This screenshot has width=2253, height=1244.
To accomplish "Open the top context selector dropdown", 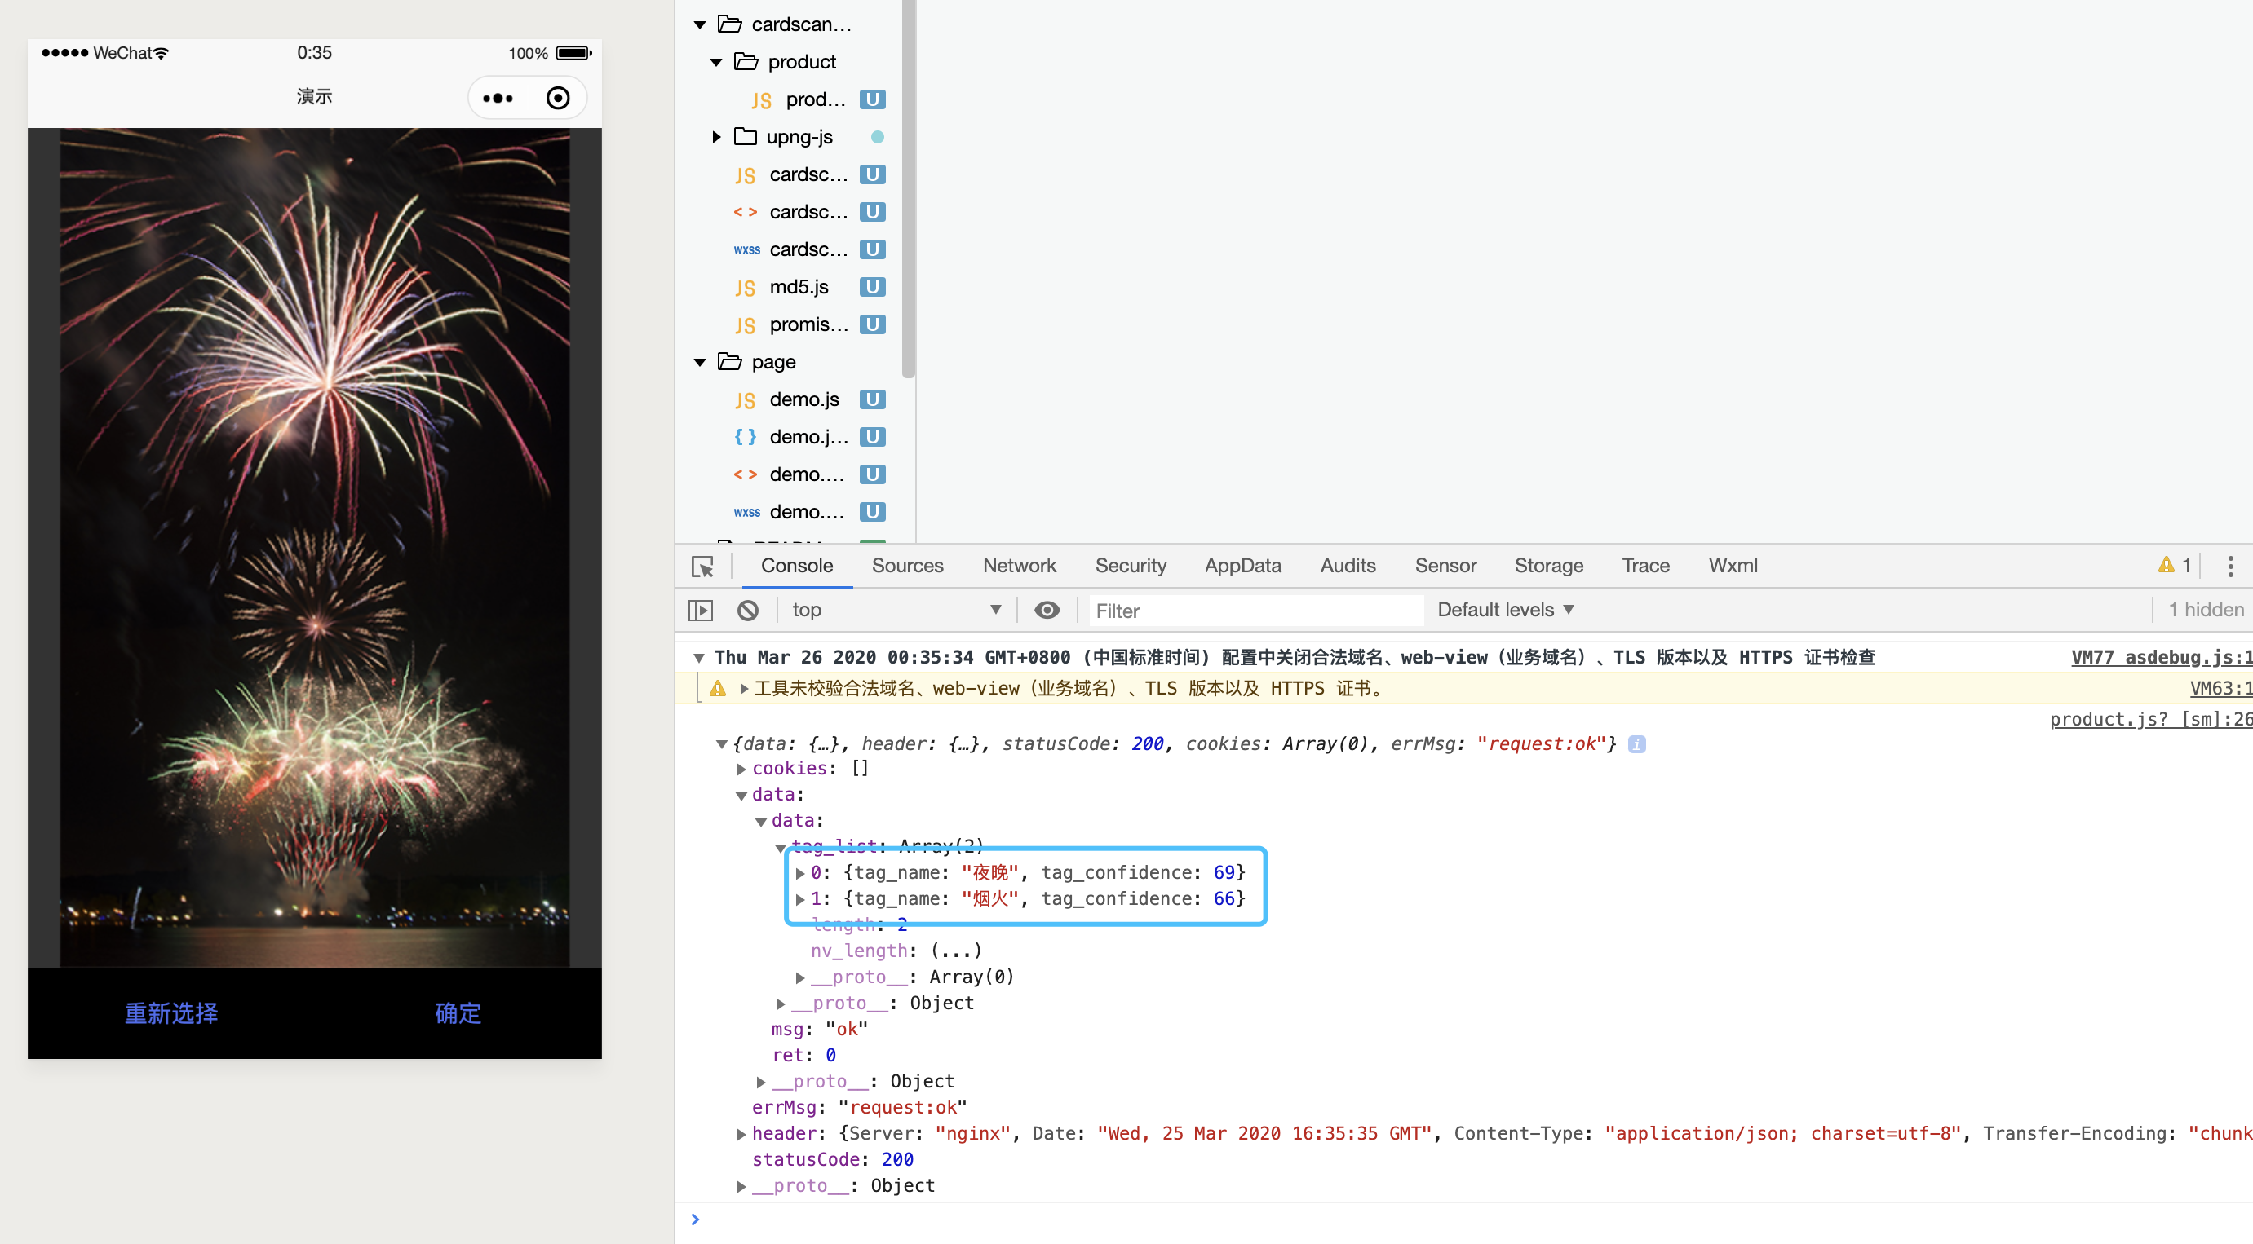I will [x=894, y=611].
